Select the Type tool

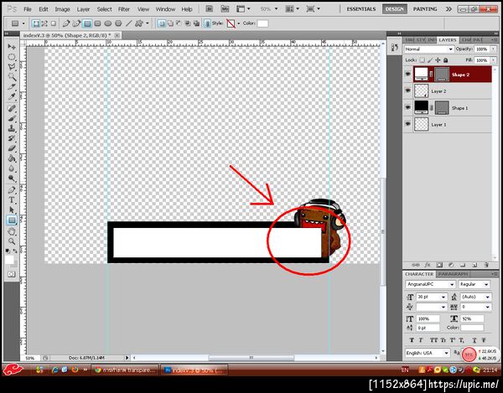pyautogui.click(x=12, y=200)
